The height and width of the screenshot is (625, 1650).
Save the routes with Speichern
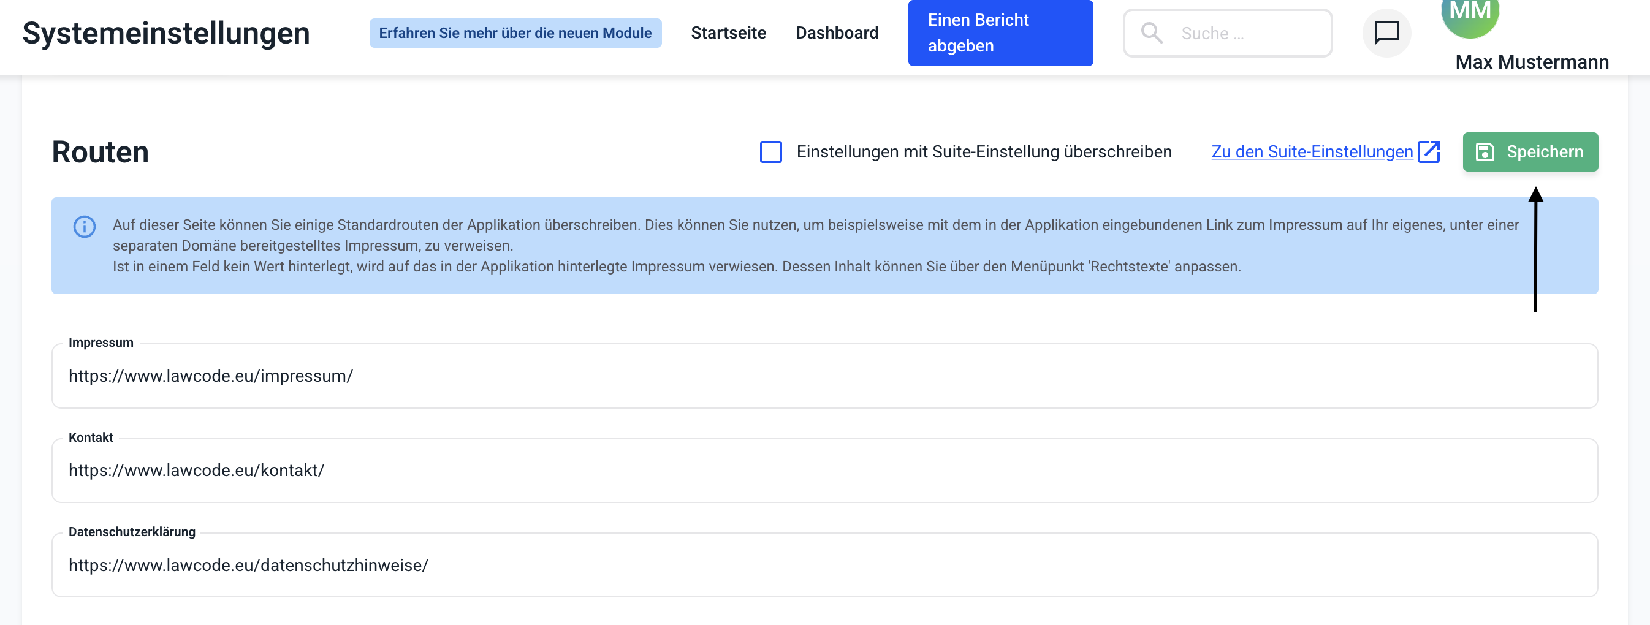tap(1530, 152)
